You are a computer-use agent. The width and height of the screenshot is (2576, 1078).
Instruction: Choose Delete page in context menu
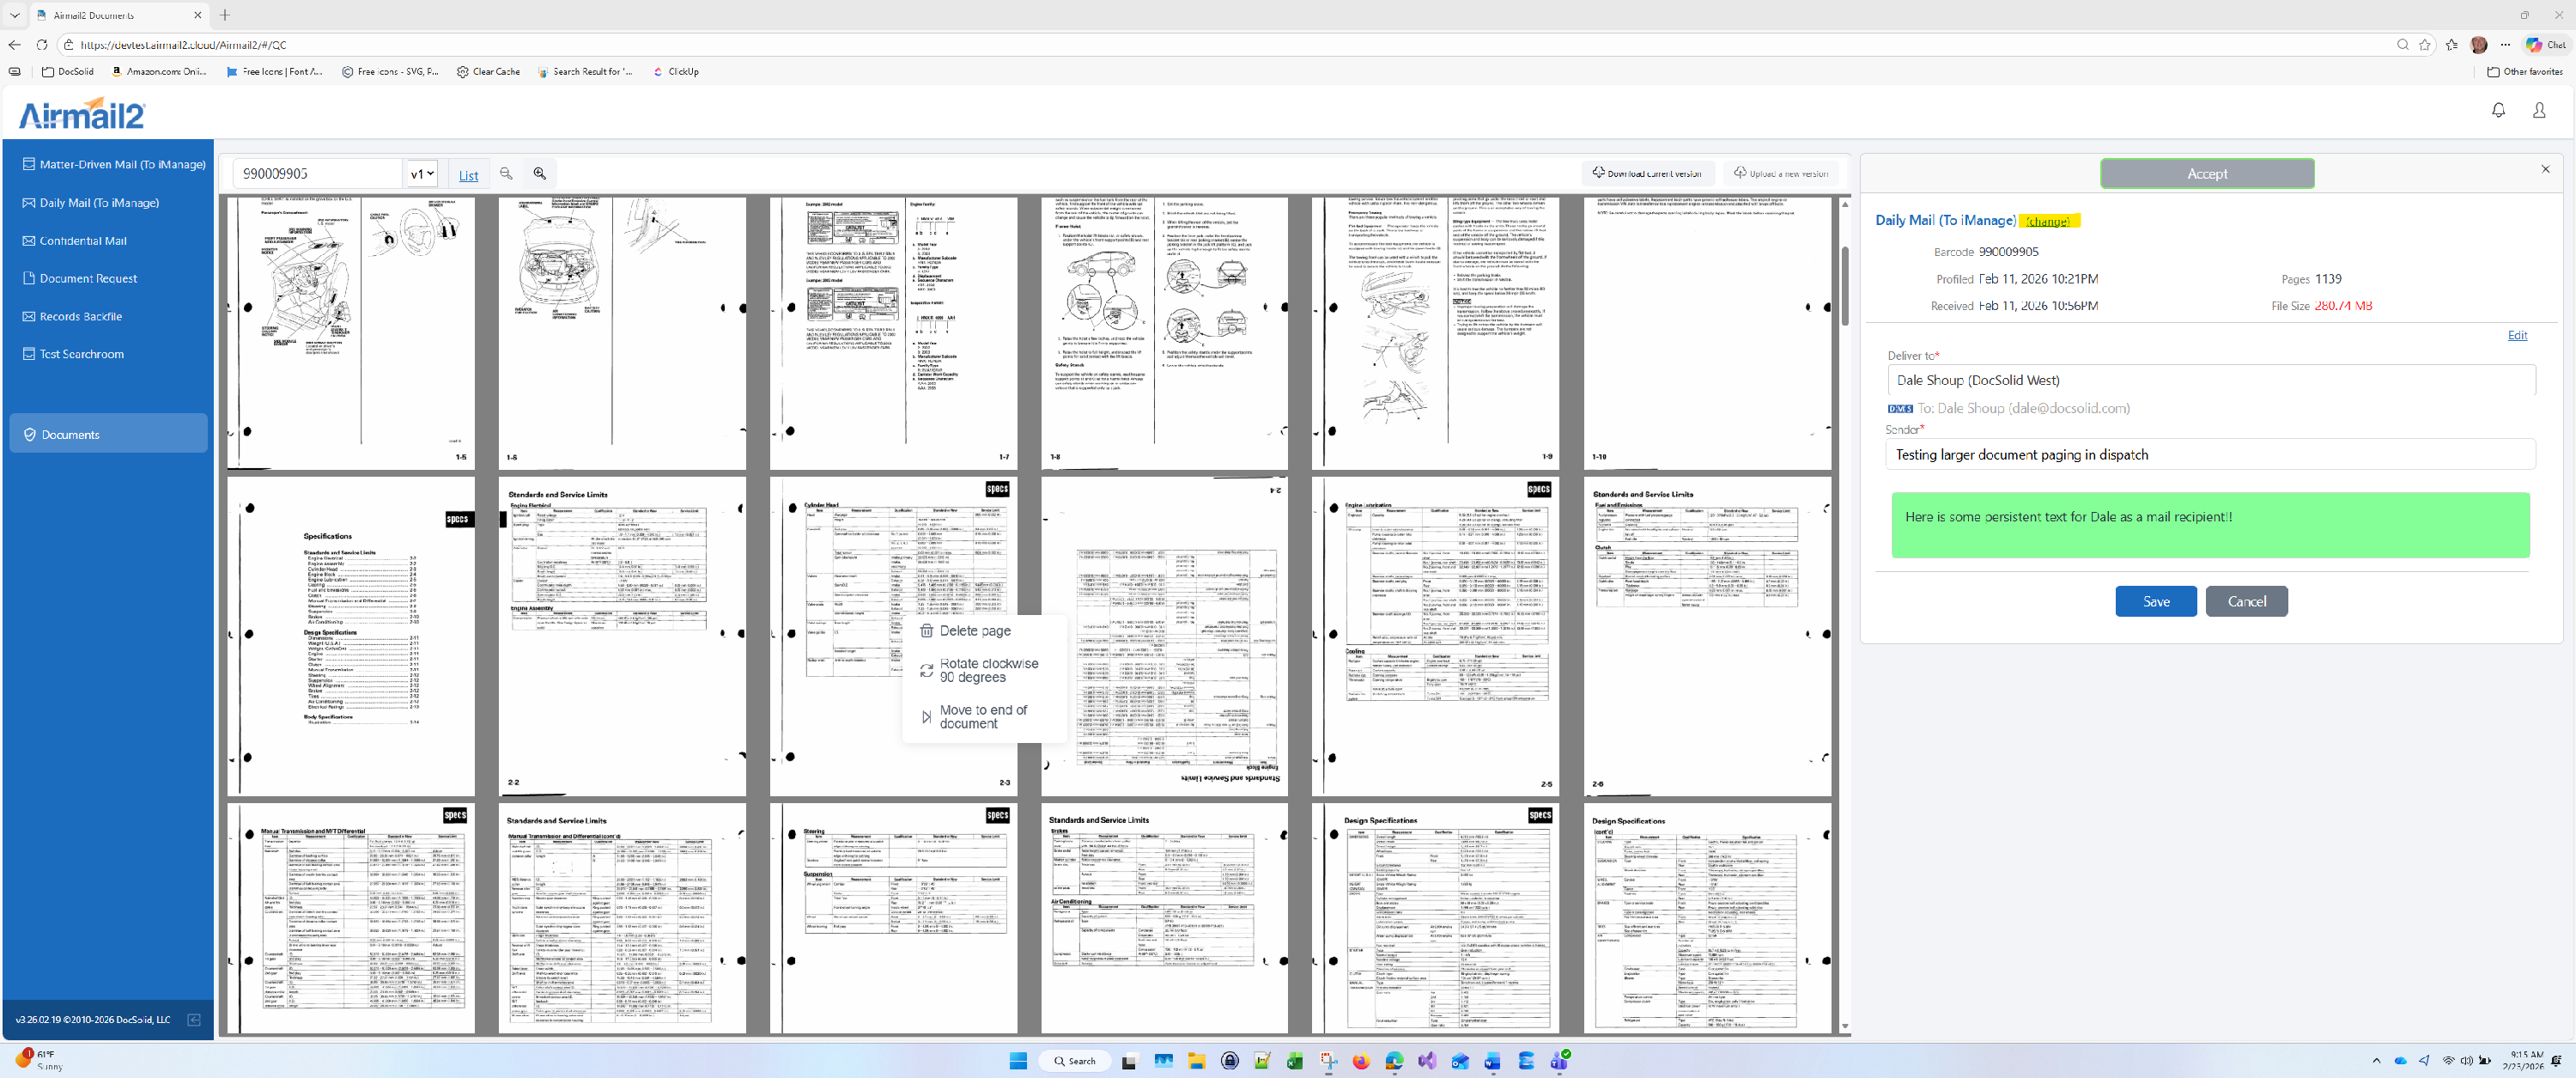click(x=974, y=631)
